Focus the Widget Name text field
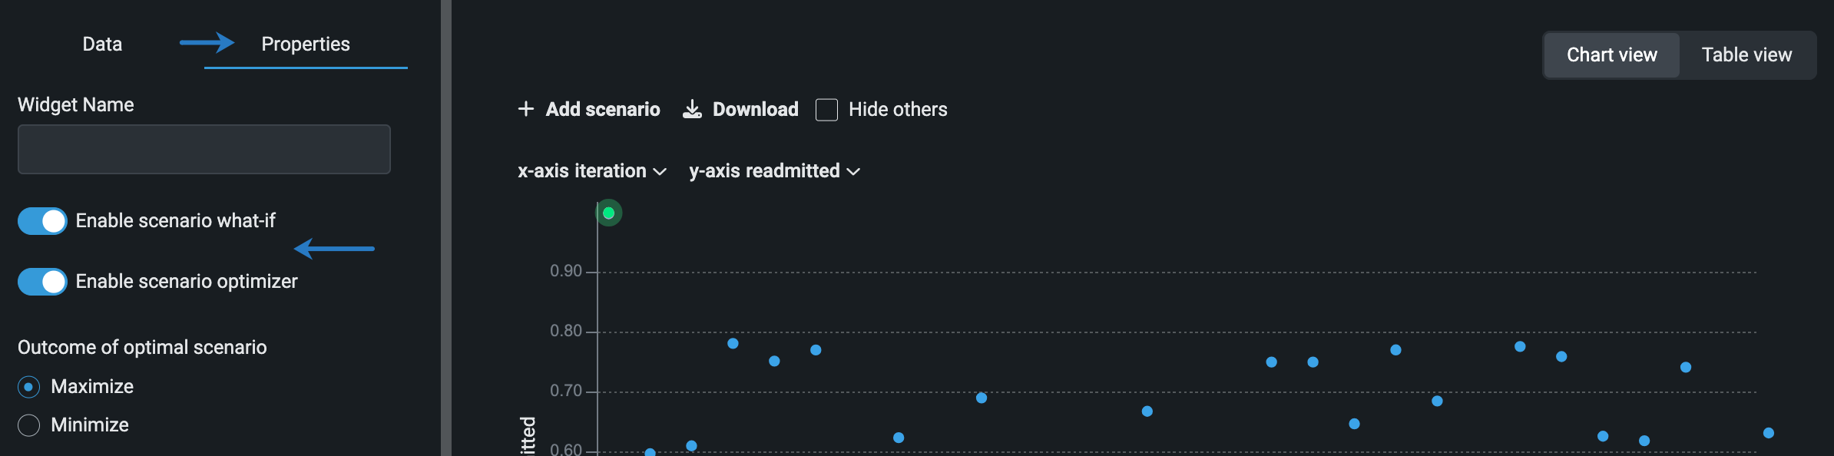 [x=204, y=150]
